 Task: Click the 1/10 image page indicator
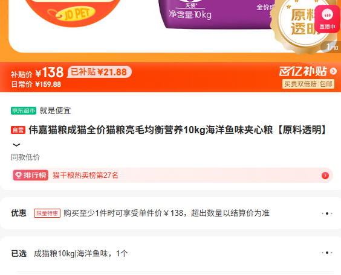point(331,47)
